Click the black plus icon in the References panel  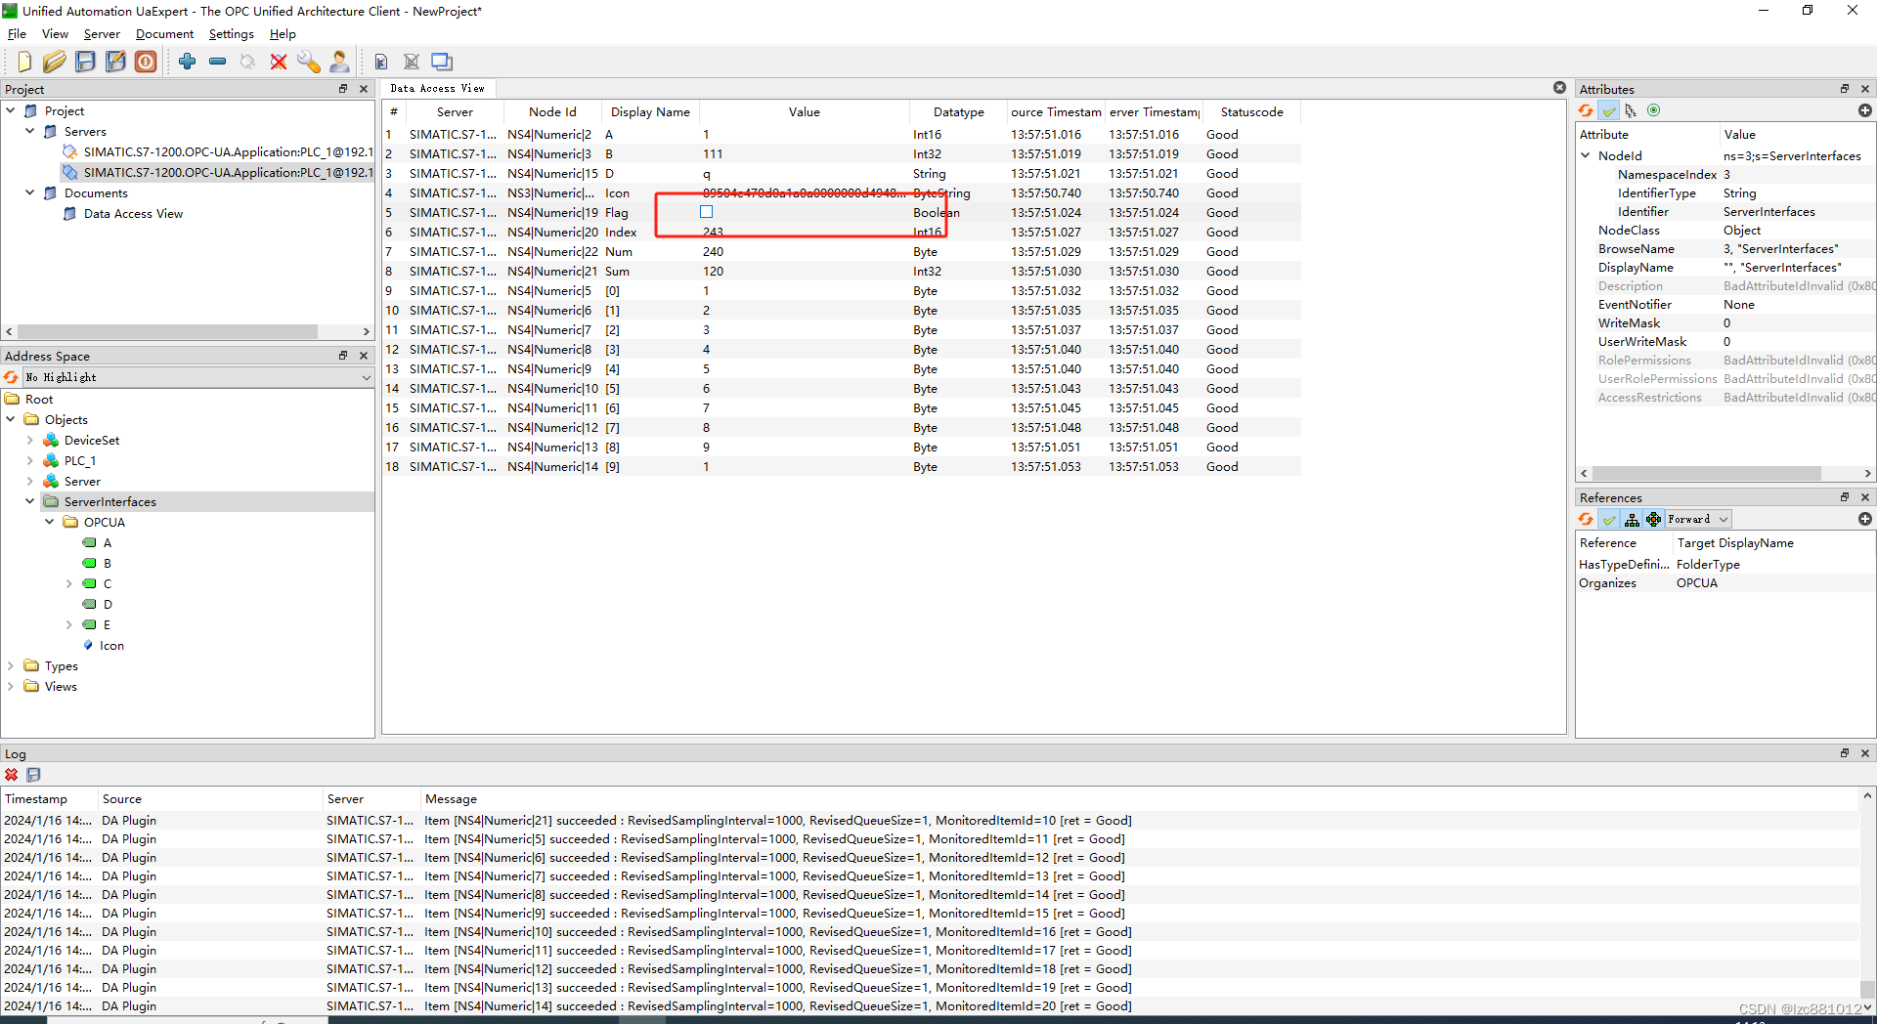[x=1864, y=519]
